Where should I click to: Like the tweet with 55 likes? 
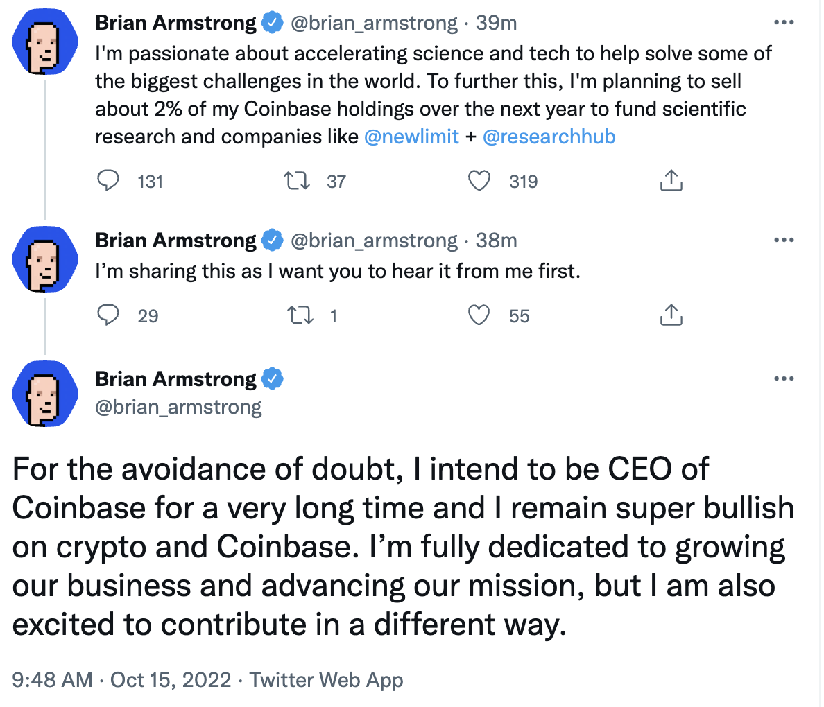479,315
